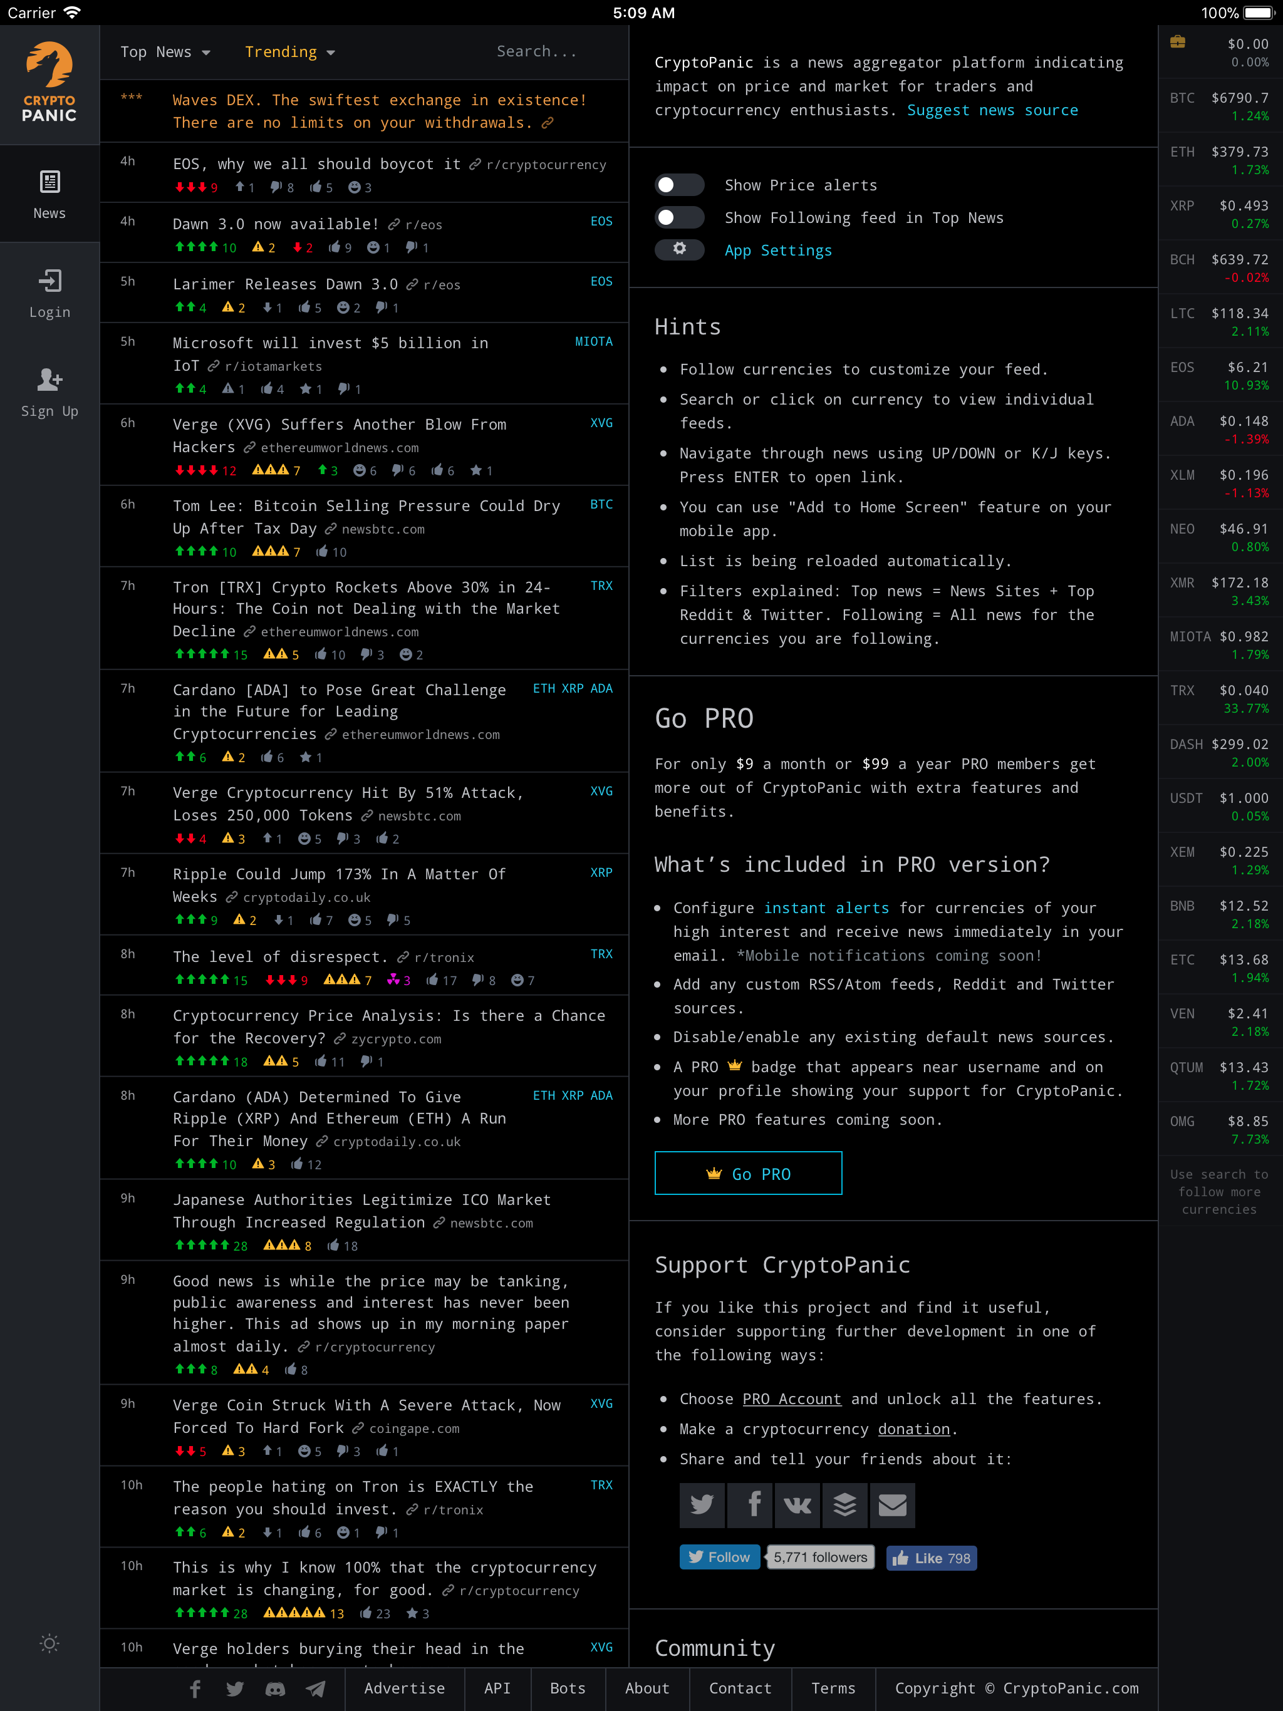
Task: Open Telegram icon in footer
Action: coord(316,1688)
